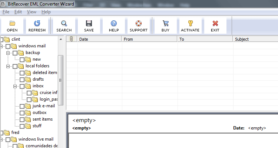Click the BitRecover app logo icon
The image size is (278, 148).
click(3, 4)
